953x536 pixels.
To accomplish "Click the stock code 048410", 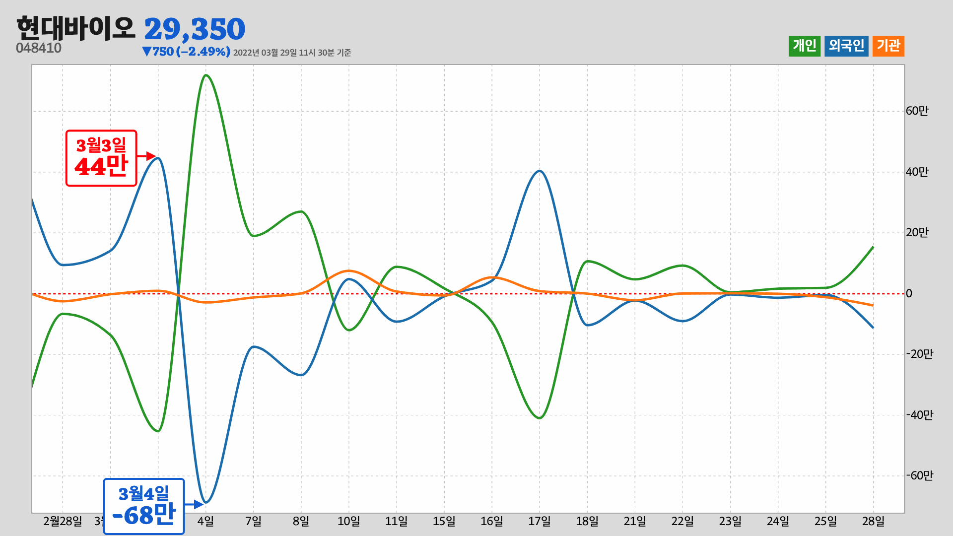I will point(39,48).
